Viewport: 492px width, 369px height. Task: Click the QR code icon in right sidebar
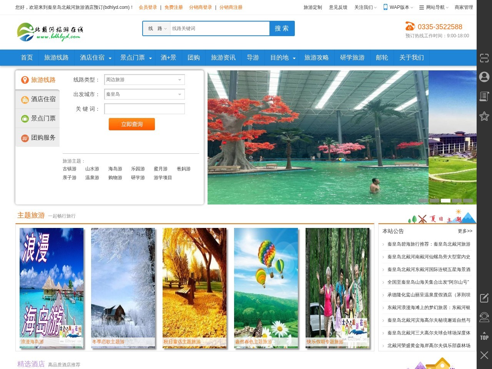pyautogui.click(x=484, y=58)
